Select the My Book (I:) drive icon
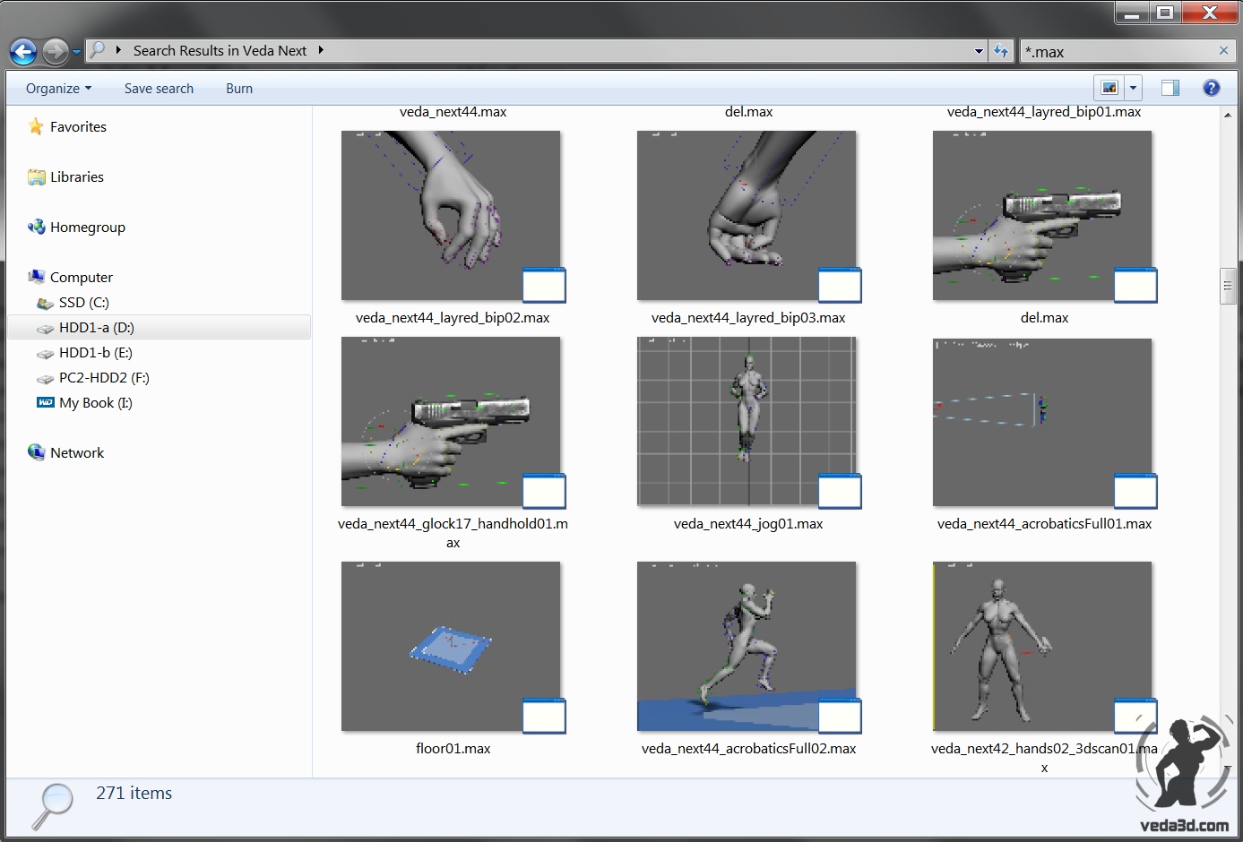Screen dimensions: 1243x842 pos(45,402)
